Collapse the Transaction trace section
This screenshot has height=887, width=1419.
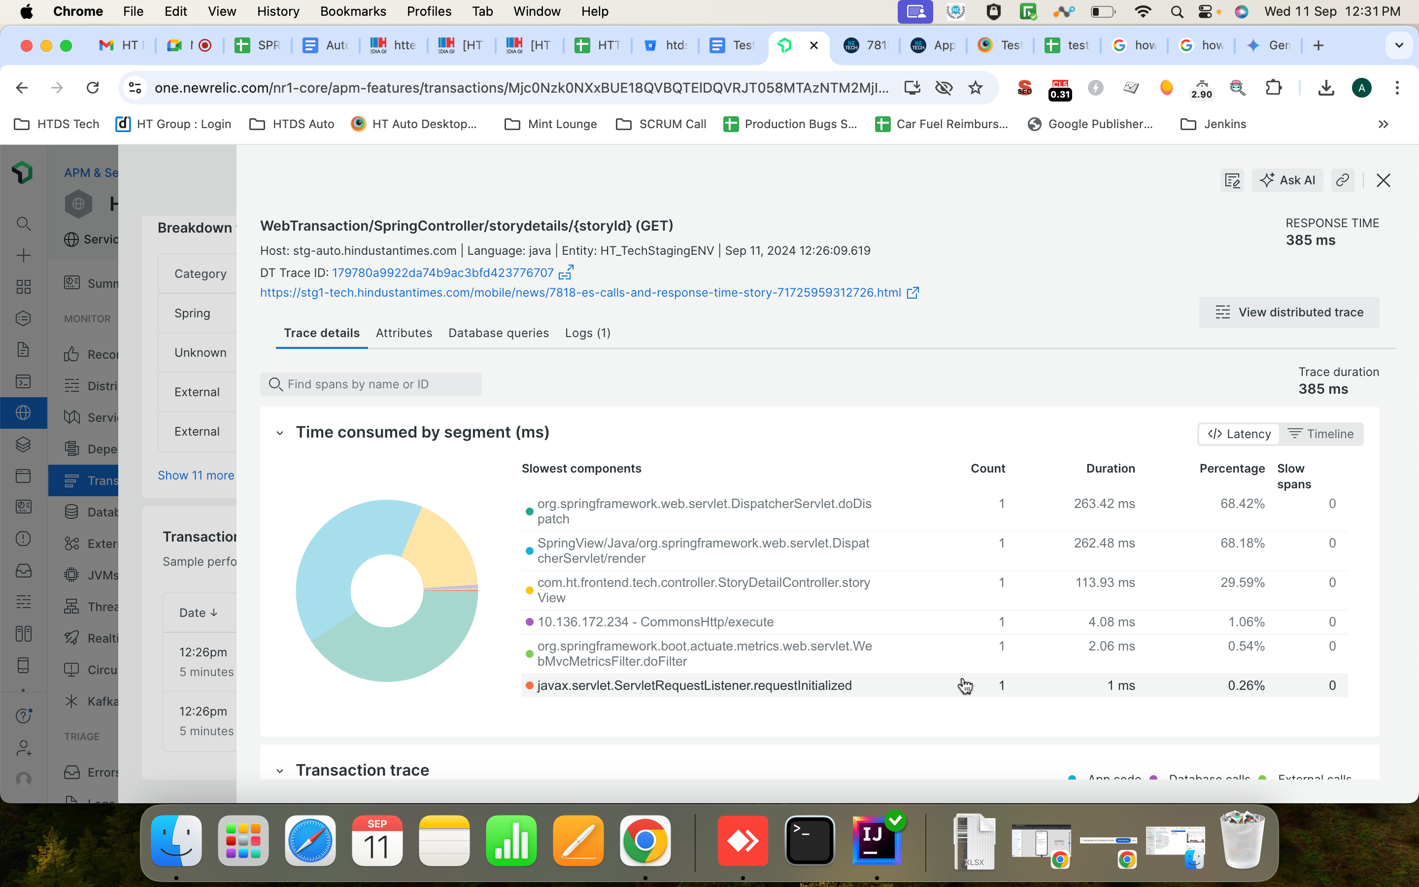(x=280, y=770)
